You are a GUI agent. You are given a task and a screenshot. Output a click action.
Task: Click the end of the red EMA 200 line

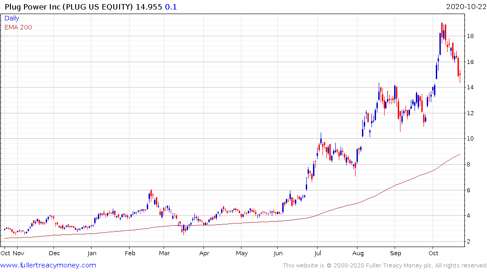[460, 154]
